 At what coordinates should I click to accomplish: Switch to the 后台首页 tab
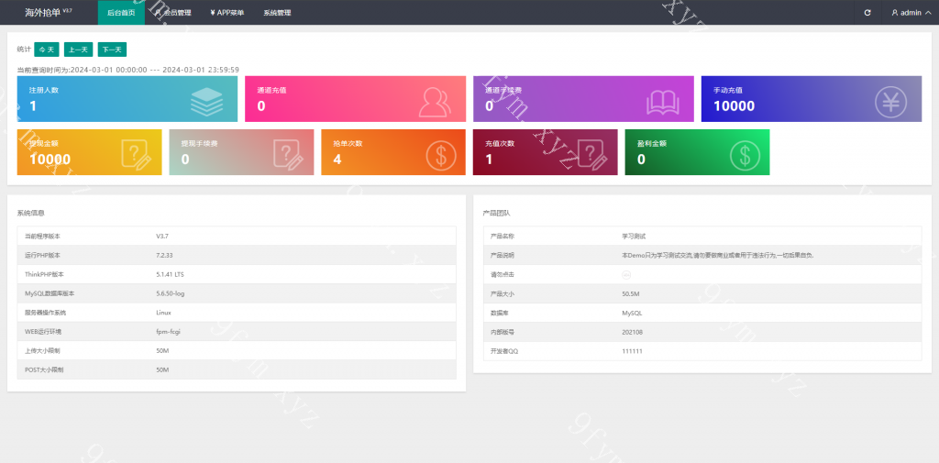121,13
